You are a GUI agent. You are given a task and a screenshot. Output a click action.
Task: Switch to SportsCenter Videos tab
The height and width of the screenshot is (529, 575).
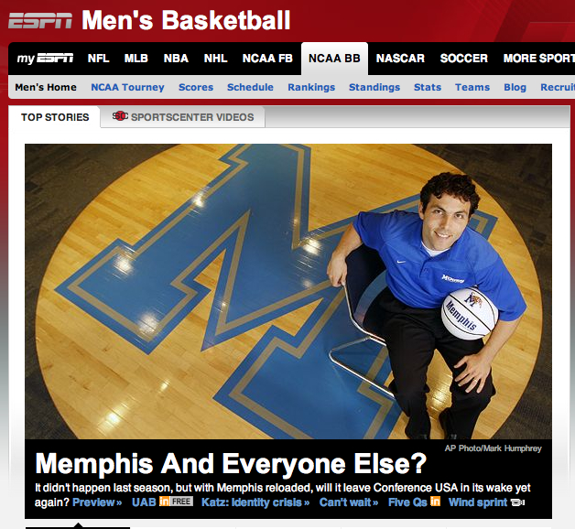(x=183, y=117)
